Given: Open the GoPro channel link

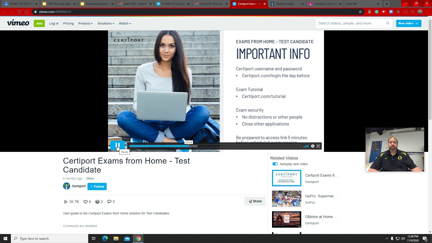Looking at the screenshot, I should [310, 202].
